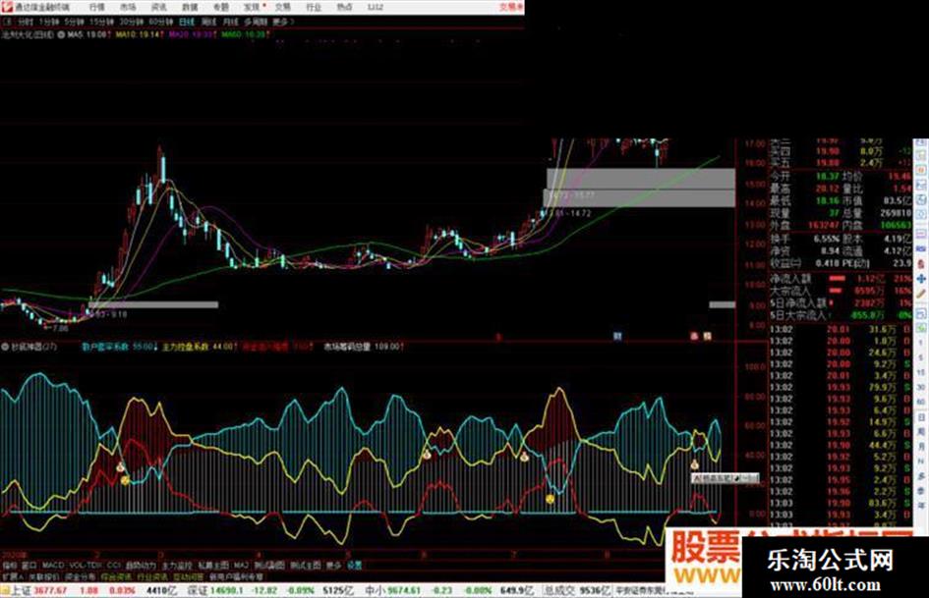Open the 多周期 multi-period view
929x598 pixels.
256,22
